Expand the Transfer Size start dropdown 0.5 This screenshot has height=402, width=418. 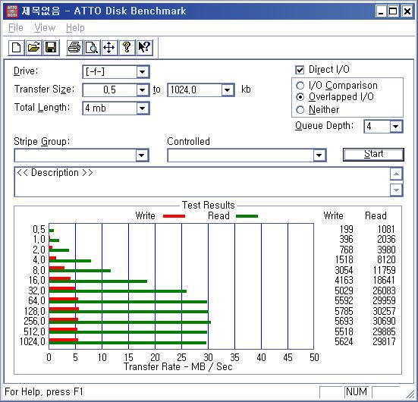click(x=143, y=90)
